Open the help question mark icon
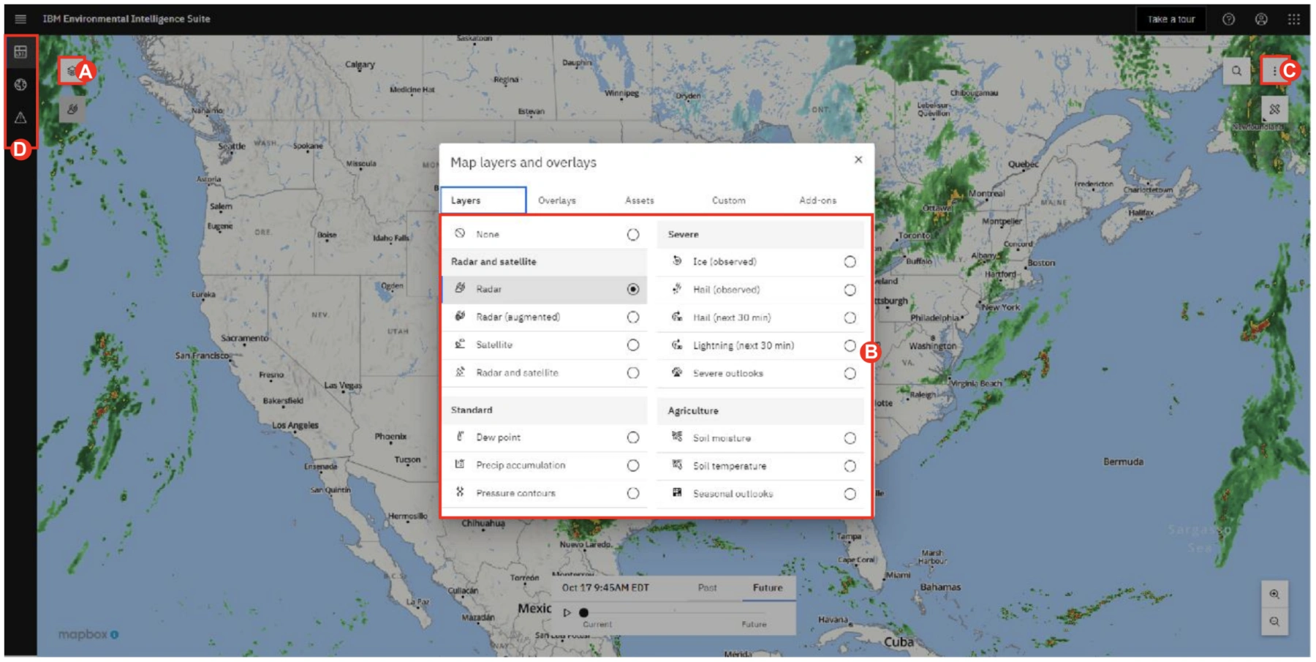This screenshot has height=662, width=1316. [1229, 20]
